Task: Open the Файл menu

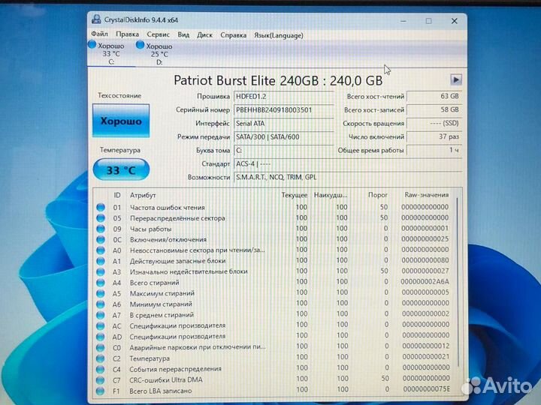Action: coord(99,34)
